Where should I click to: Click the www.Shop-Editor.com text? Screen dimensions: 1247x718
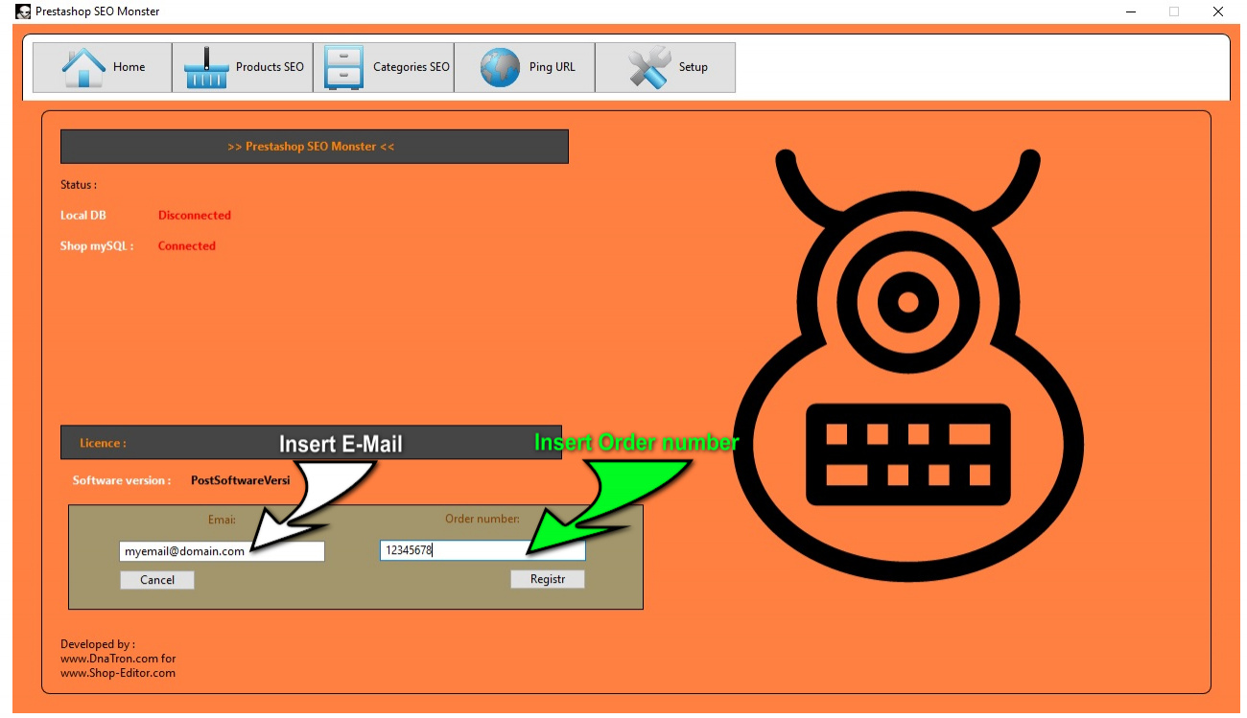(x=118, y=673)
